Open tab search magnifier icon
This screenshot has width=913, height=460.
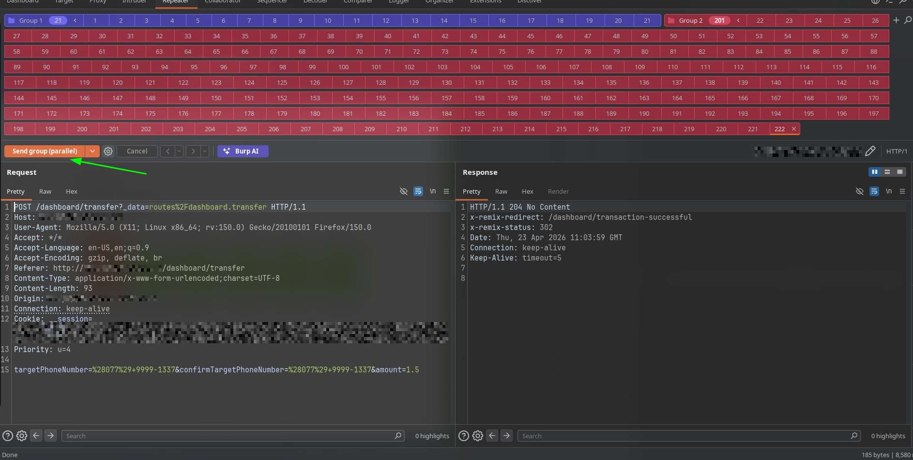(908, 20)
